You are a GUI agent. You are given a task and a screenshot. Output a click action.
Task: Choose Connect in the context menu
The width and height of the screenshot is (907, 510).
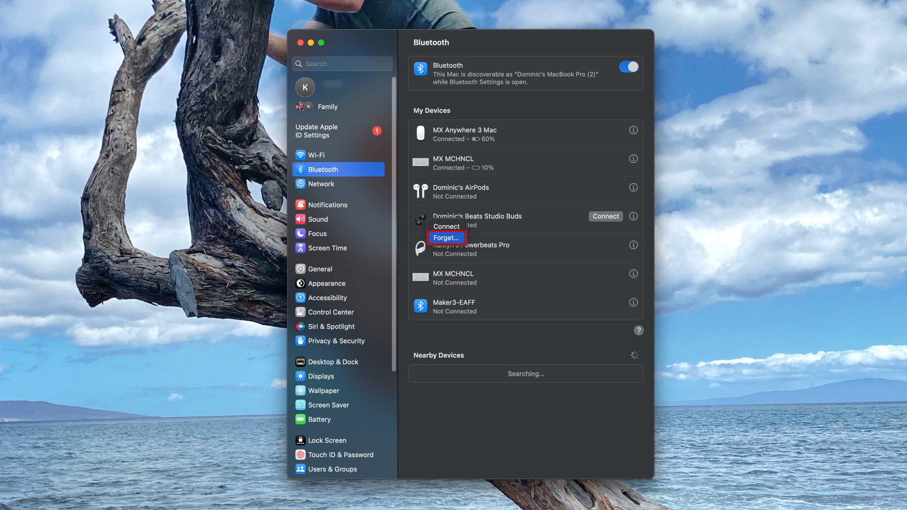446,226
